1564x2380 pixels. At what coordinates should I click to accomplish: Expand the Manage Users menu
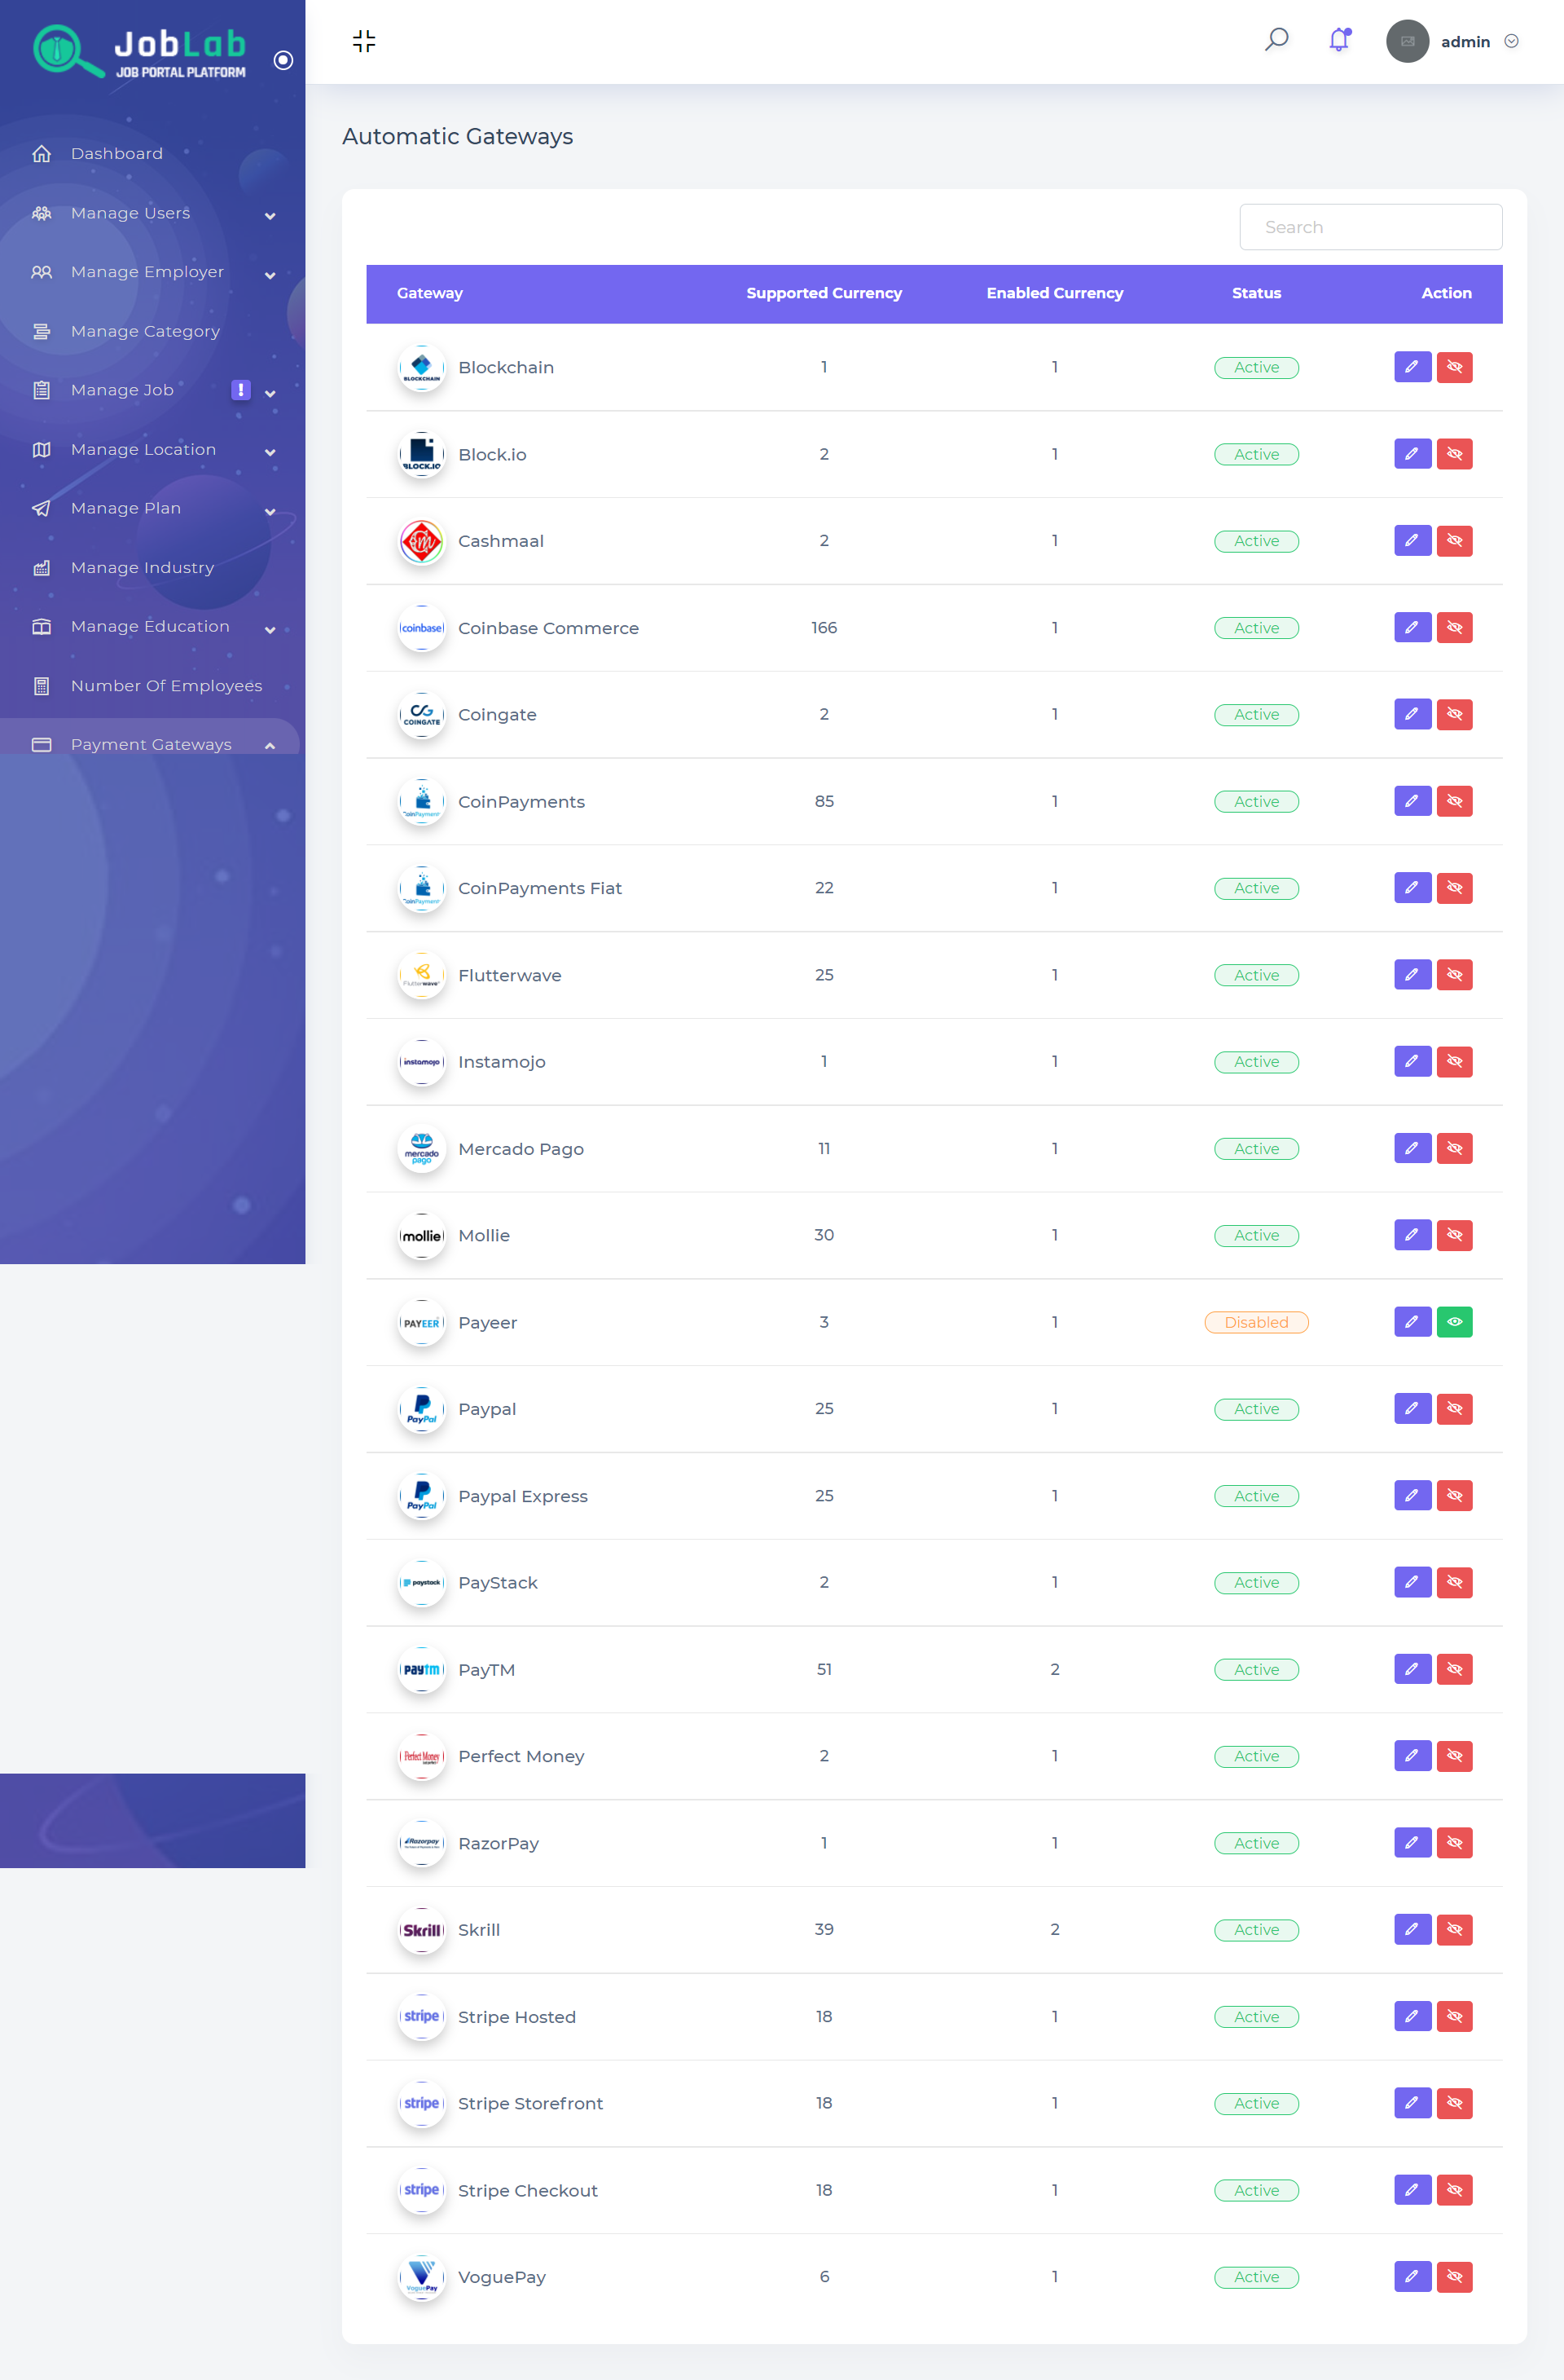[270, 214]
